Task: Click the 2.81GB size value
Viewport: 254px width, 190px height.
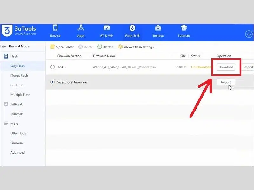Action: (x=181, y=67)
